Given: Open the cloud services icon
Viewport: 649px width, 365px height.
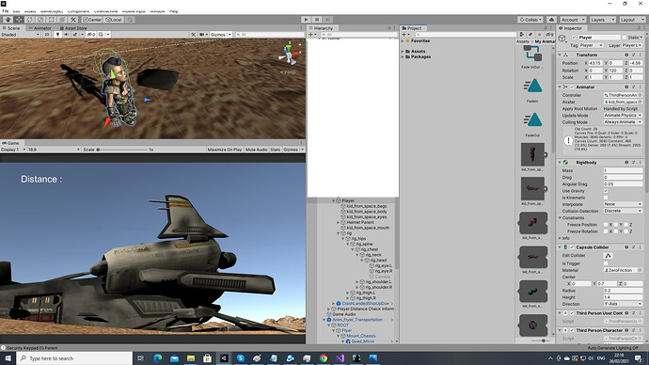Looking at the screenshot, I should (x=551, y=20).
